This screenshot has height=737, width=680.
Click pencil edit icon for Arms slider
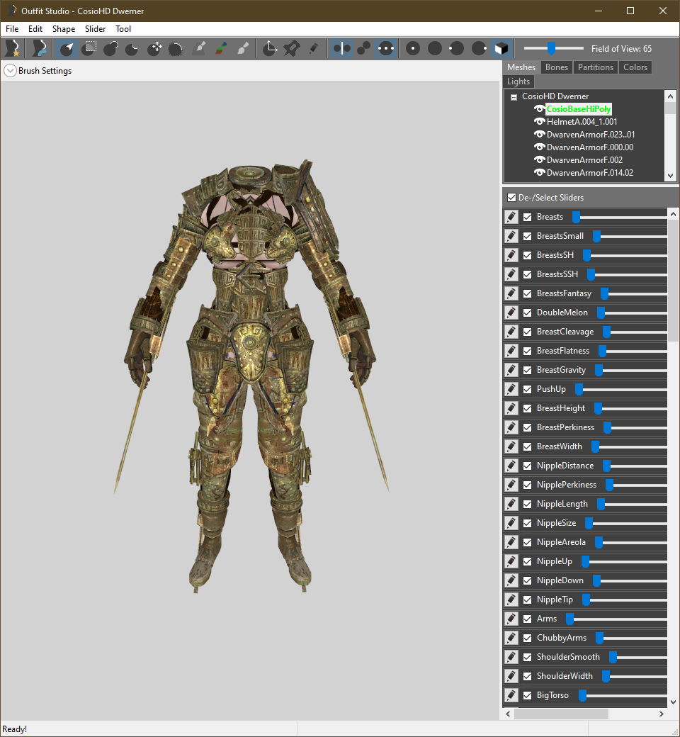tap(511, 619)
